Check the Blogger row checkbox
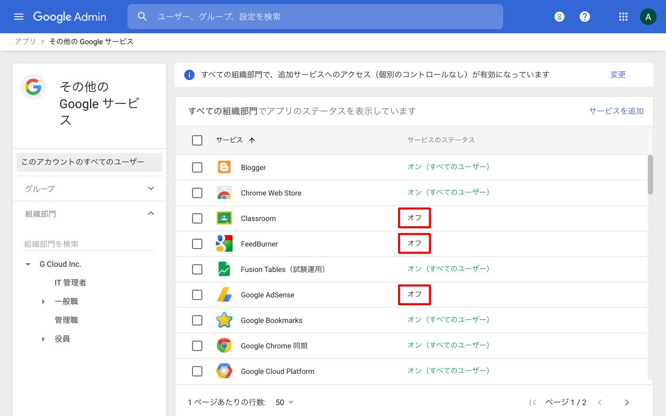The height and width of the screenshot is (416, 666). click(x=197, y=167)
